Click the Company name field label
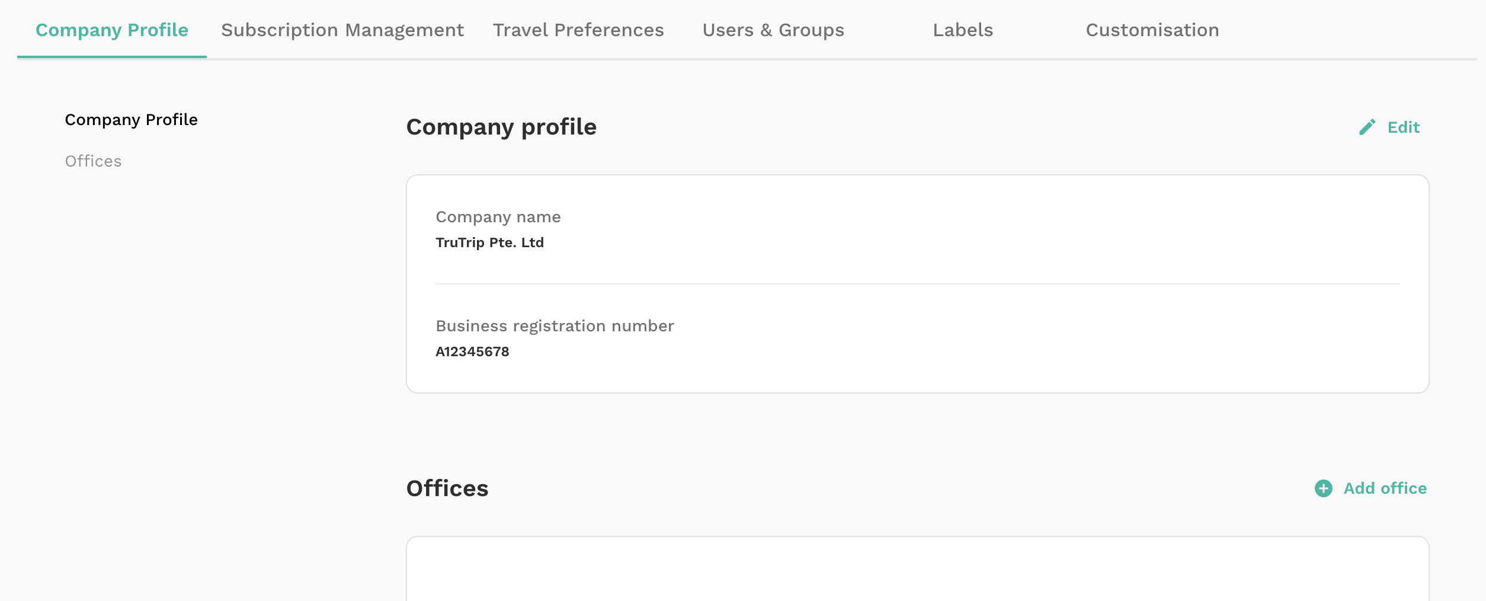 pos(498,217)
